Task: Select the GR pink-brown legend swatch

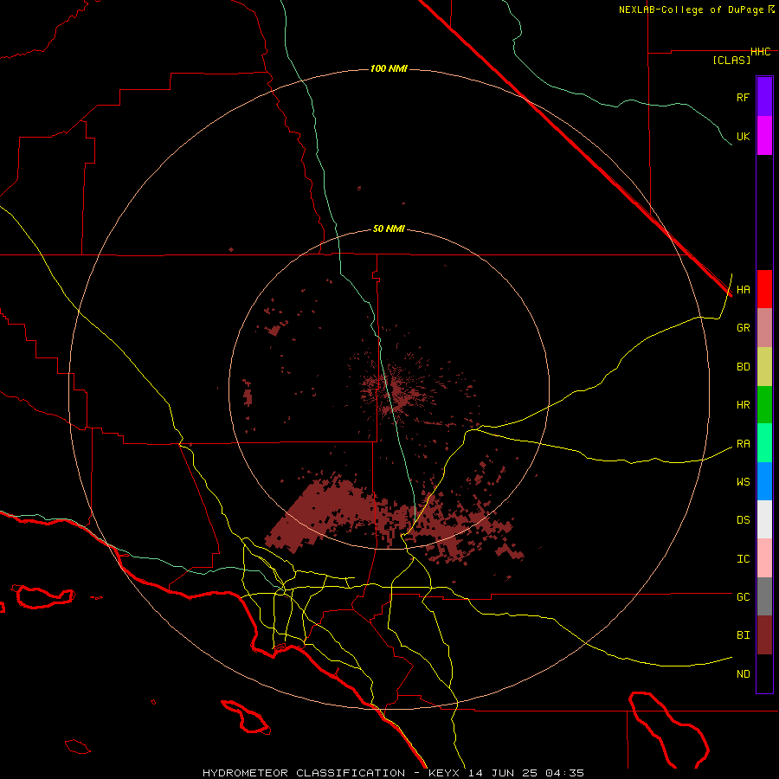Action: [764, 328]
